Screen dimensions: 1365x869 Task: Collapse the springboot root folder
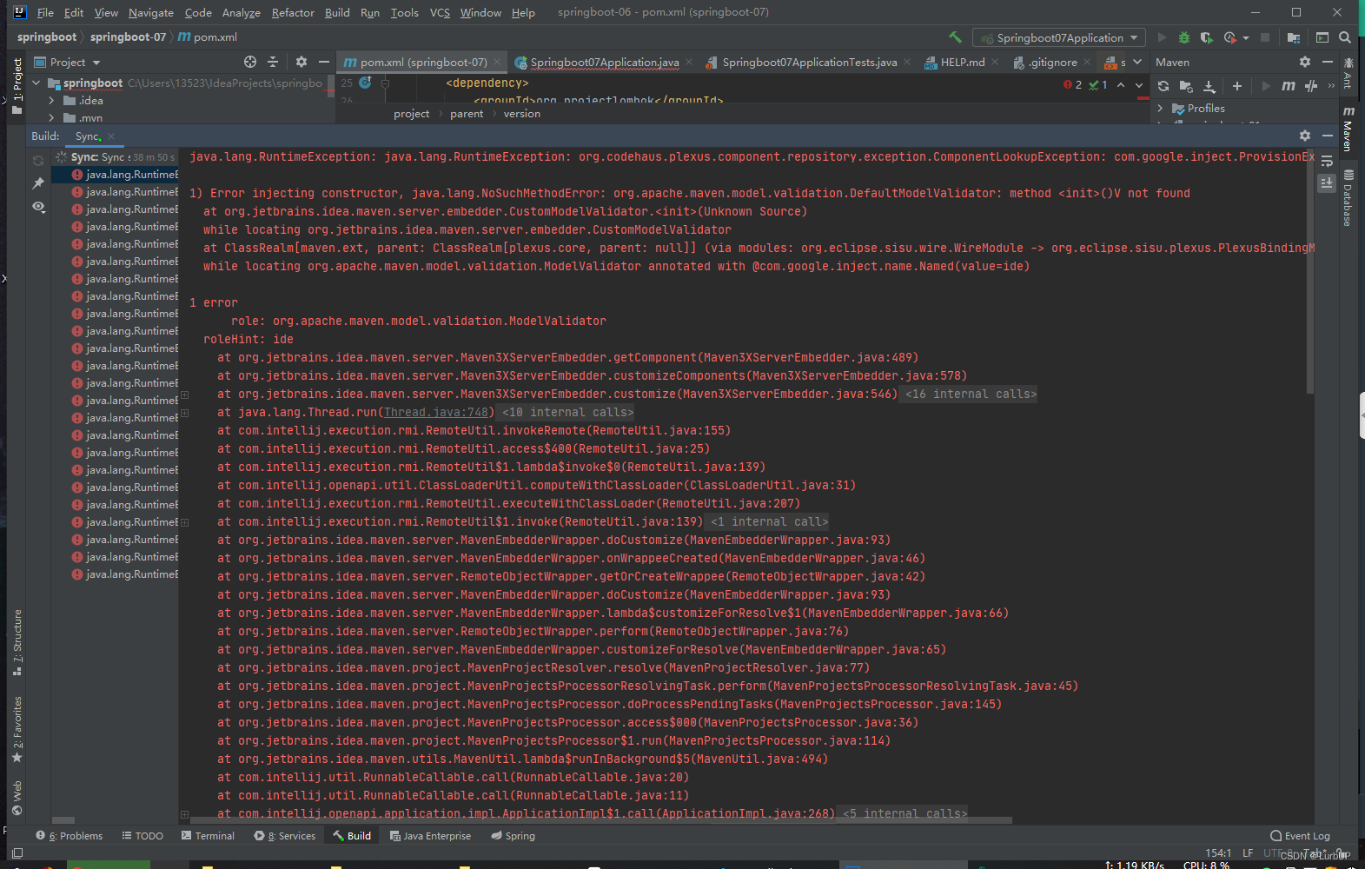tap(36, 83)
